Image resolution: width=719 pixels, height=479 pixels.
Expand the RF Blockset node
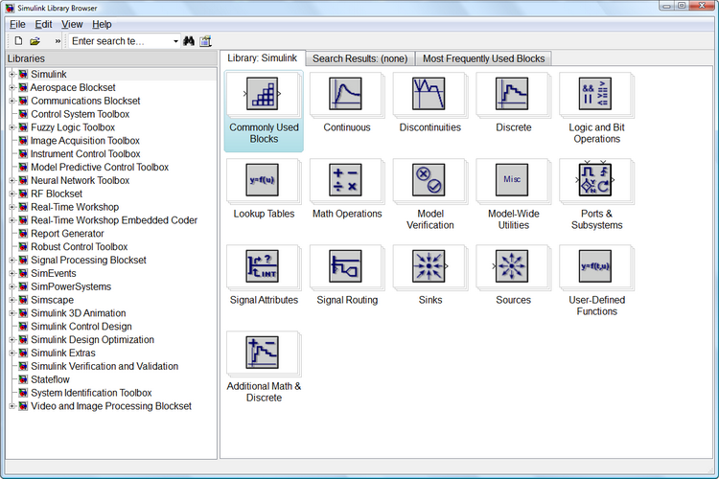coord(12,194)
